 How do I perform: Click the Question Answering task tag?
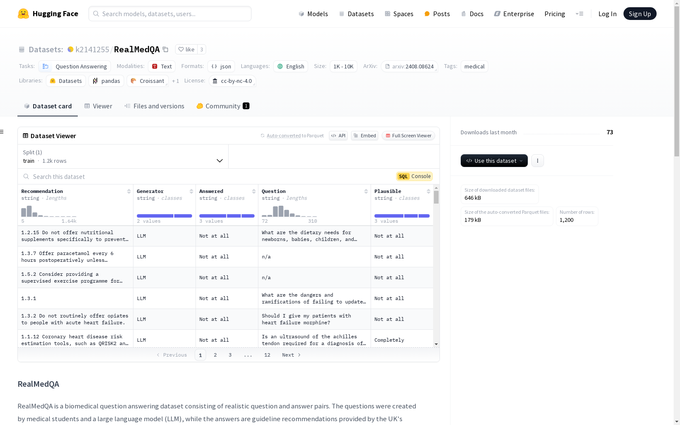75,66
